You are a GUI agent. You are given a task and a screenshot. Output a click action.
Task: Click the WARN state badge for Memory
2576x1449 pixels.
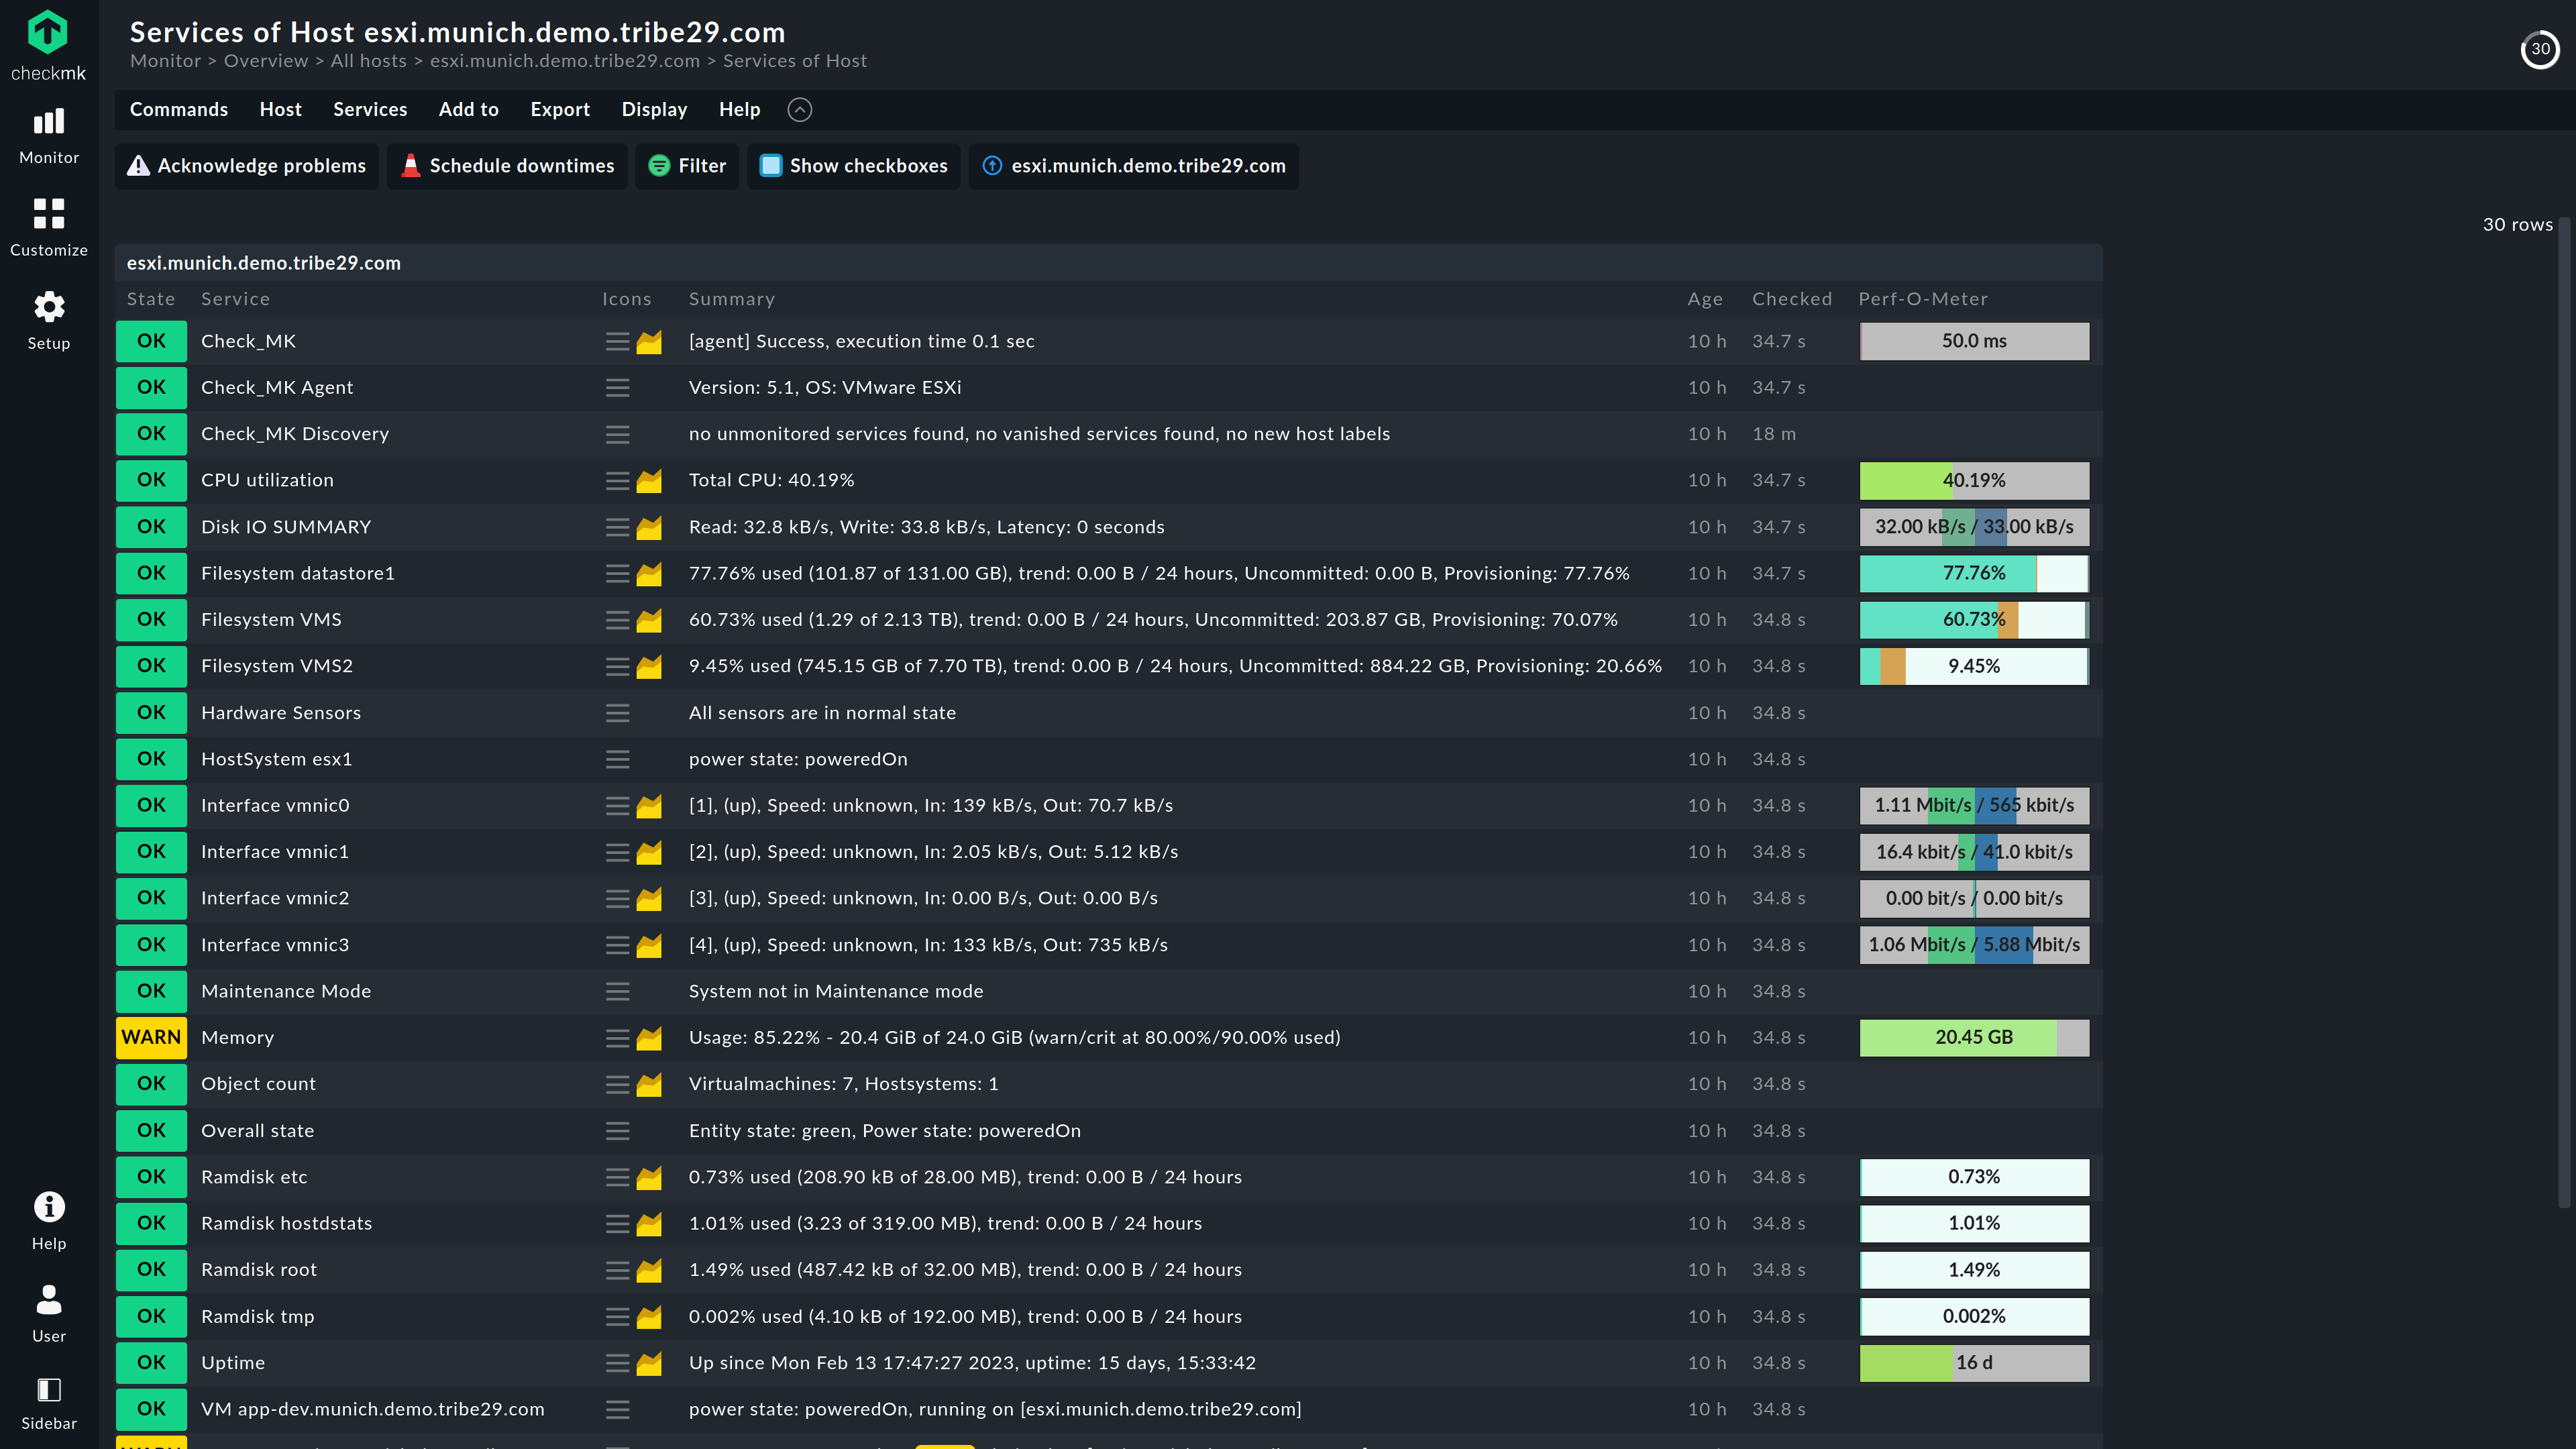point(151,1038)
